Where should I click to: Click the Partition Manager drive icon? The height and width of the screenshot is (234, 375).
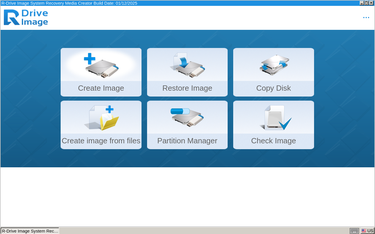[187, 117]
